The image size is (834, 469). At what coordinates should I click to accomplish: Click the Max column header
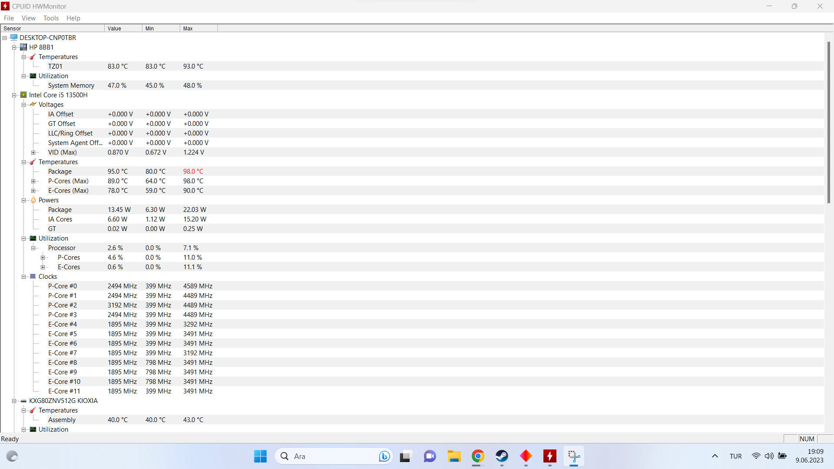(199, 28)
